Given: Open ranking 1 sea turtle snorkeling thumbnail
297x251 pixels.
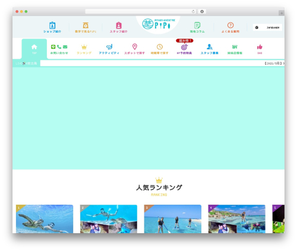Looking at the screenshot, I should pyautogui.click(x=45, y=219).
